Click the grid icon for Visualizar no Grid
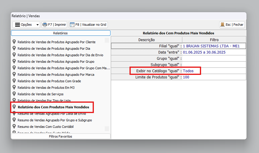This screenshot has width=259, height=153. (72, 25)
